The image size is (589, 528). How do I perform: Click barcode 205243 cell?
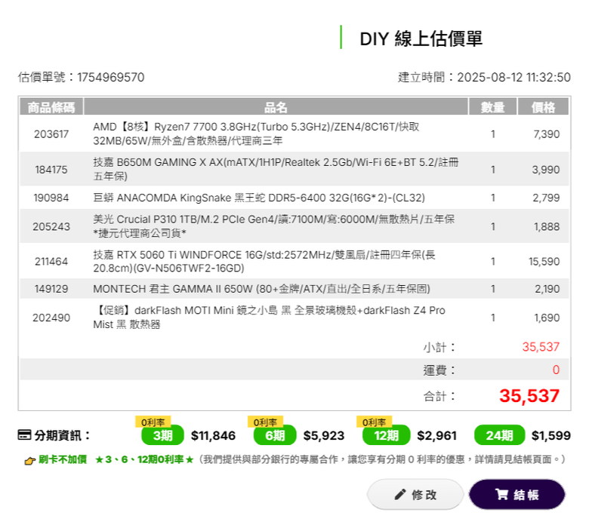[51, 226]
